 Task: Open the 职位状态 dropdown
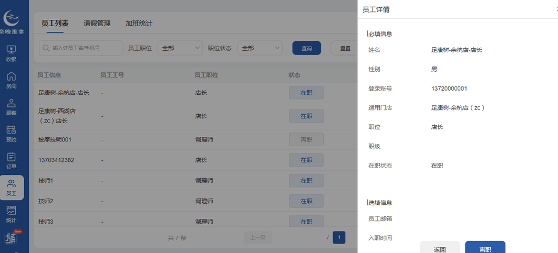point(260,48)
